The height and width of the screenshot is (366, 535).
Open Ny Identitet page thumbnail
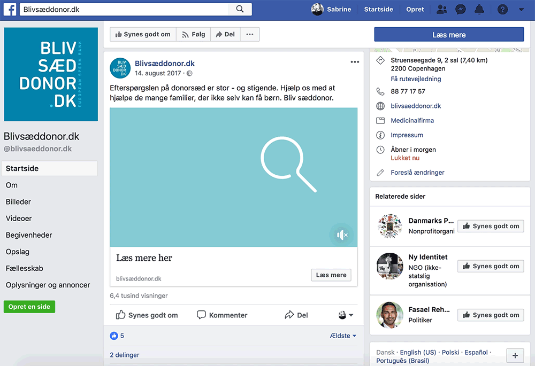click(x=389, y=266)
